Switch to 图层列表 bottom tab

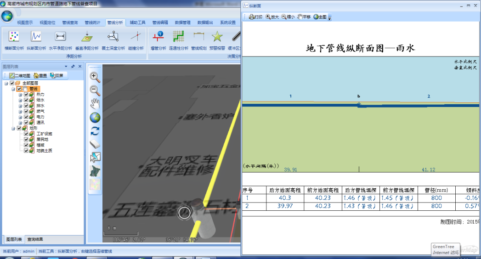(14, 239)
